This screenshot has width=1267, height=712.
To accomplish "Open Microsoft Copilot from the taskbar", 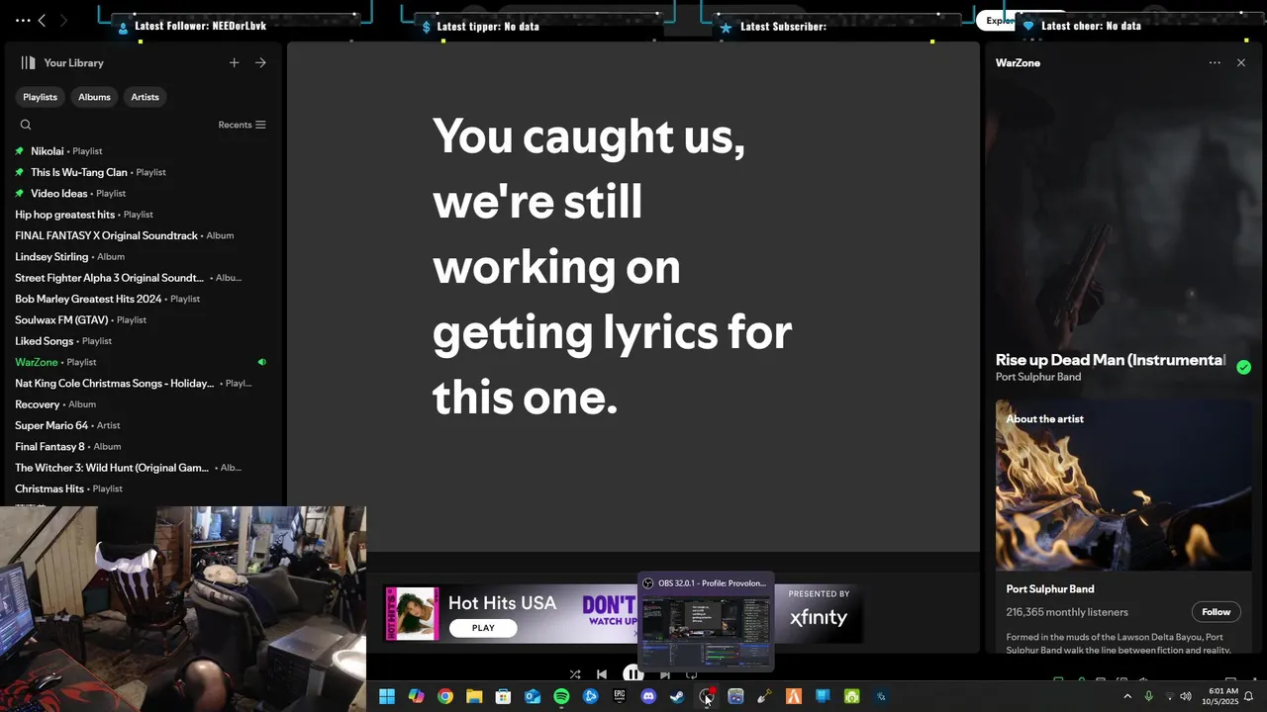I will (x=417, y=696).
